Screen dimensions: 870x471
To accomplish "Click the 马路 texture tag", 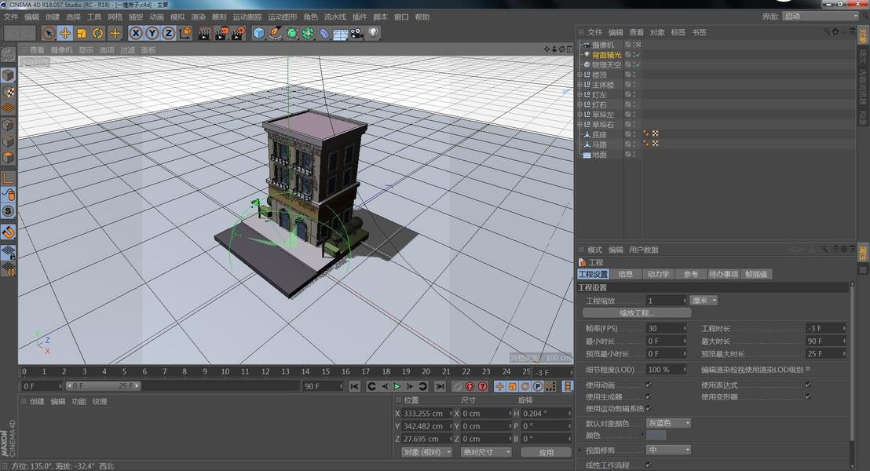I will (656, 144).
